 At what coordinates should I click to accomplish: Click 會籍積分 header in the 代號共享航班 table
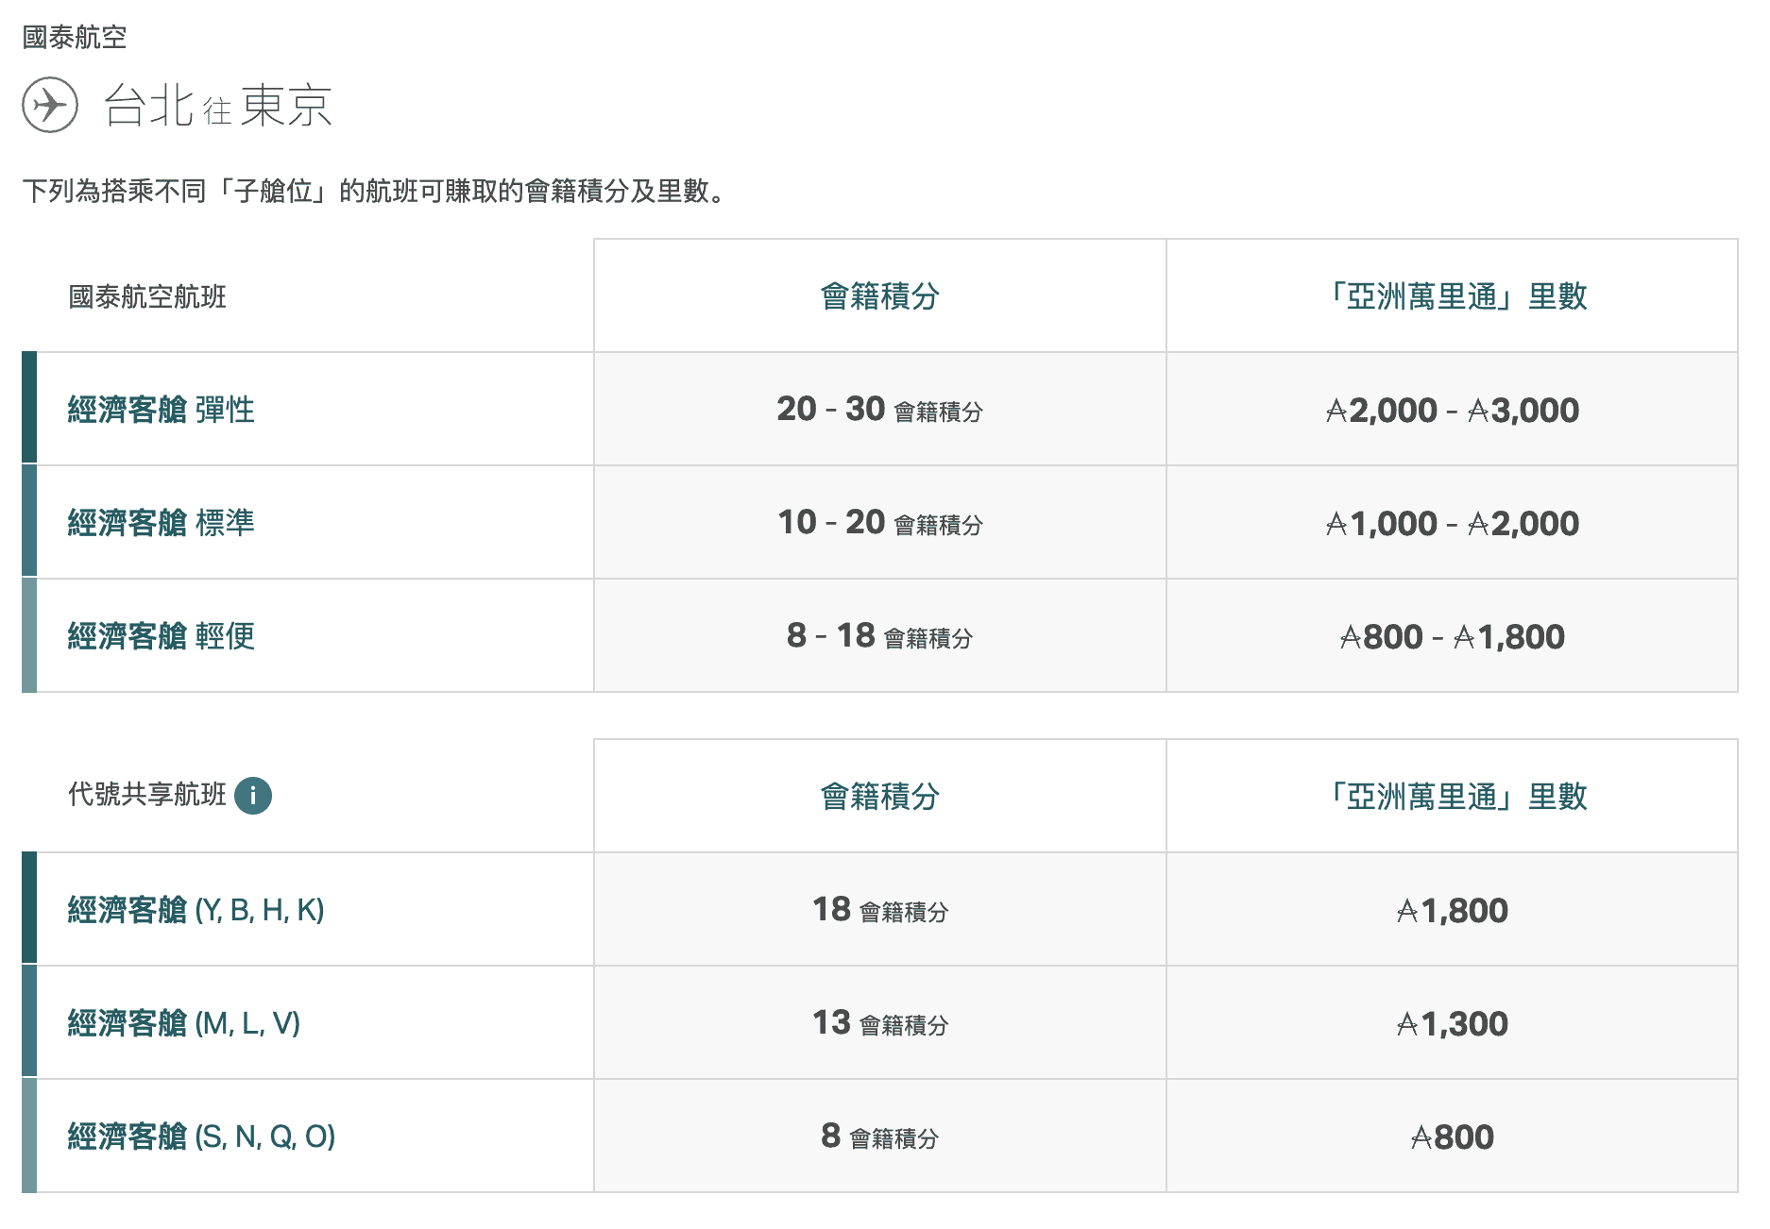(880, 797)
